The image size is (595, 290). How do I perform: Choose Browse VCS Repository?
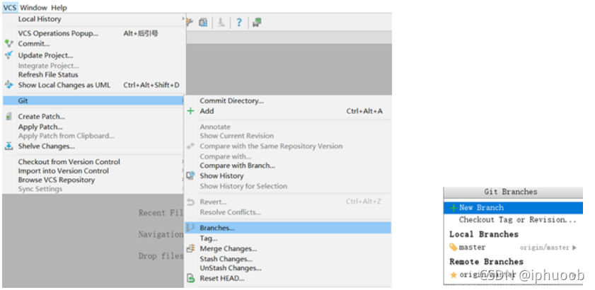click(57, 180)
